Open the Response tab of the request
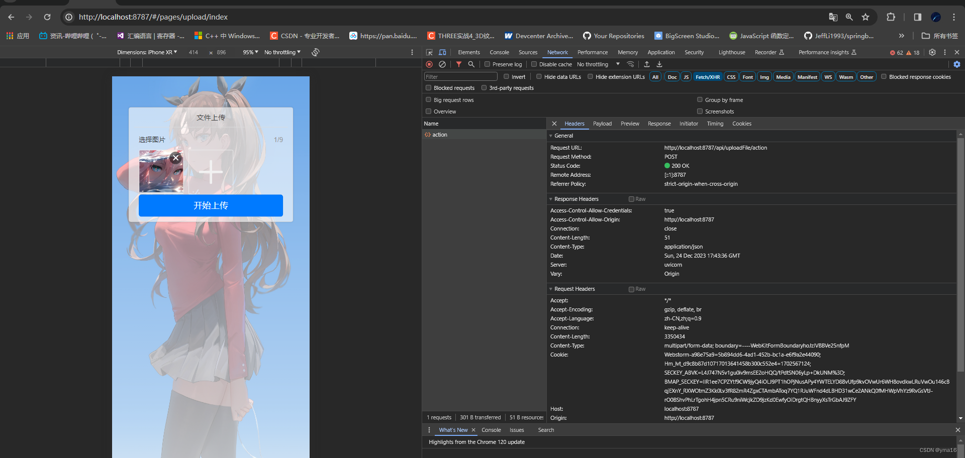Screen dimensions: 965x458 pos(659,124)
